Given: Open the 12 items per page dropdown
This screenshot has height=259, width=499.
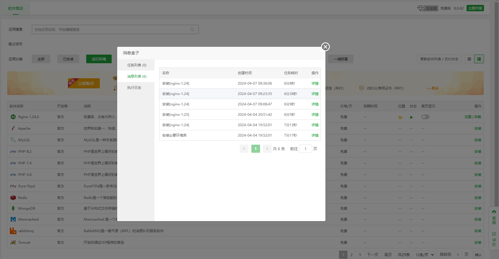Looking at the screenshot, I should pos(424,255).
